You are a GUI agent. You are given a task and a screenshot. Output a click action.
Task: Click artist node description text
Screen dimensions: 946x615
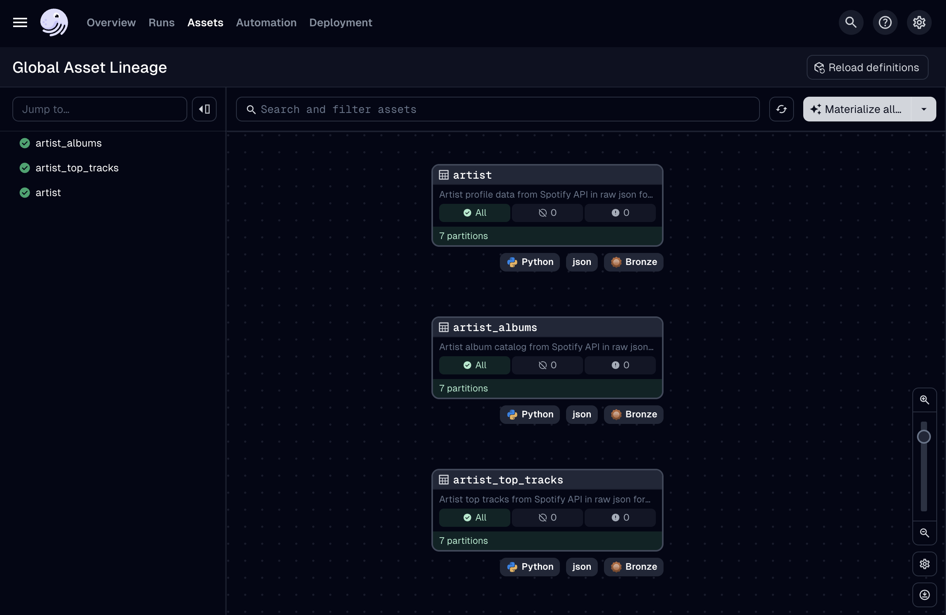(546, 195)
